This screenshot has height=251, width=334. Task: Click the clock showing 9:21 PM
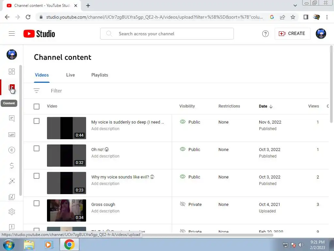[x=317, y=242]
